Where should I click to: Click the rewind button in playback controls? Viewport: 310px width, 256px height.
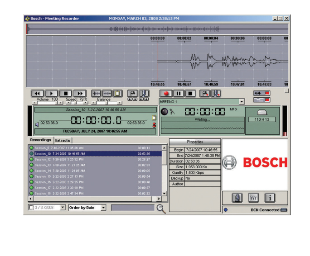[38, 93]
